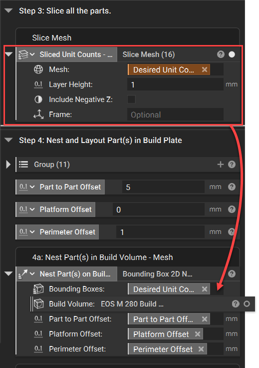This screenshot has height=368, width=259.
Task: Expand the Group (11) block
Action: 8,164
